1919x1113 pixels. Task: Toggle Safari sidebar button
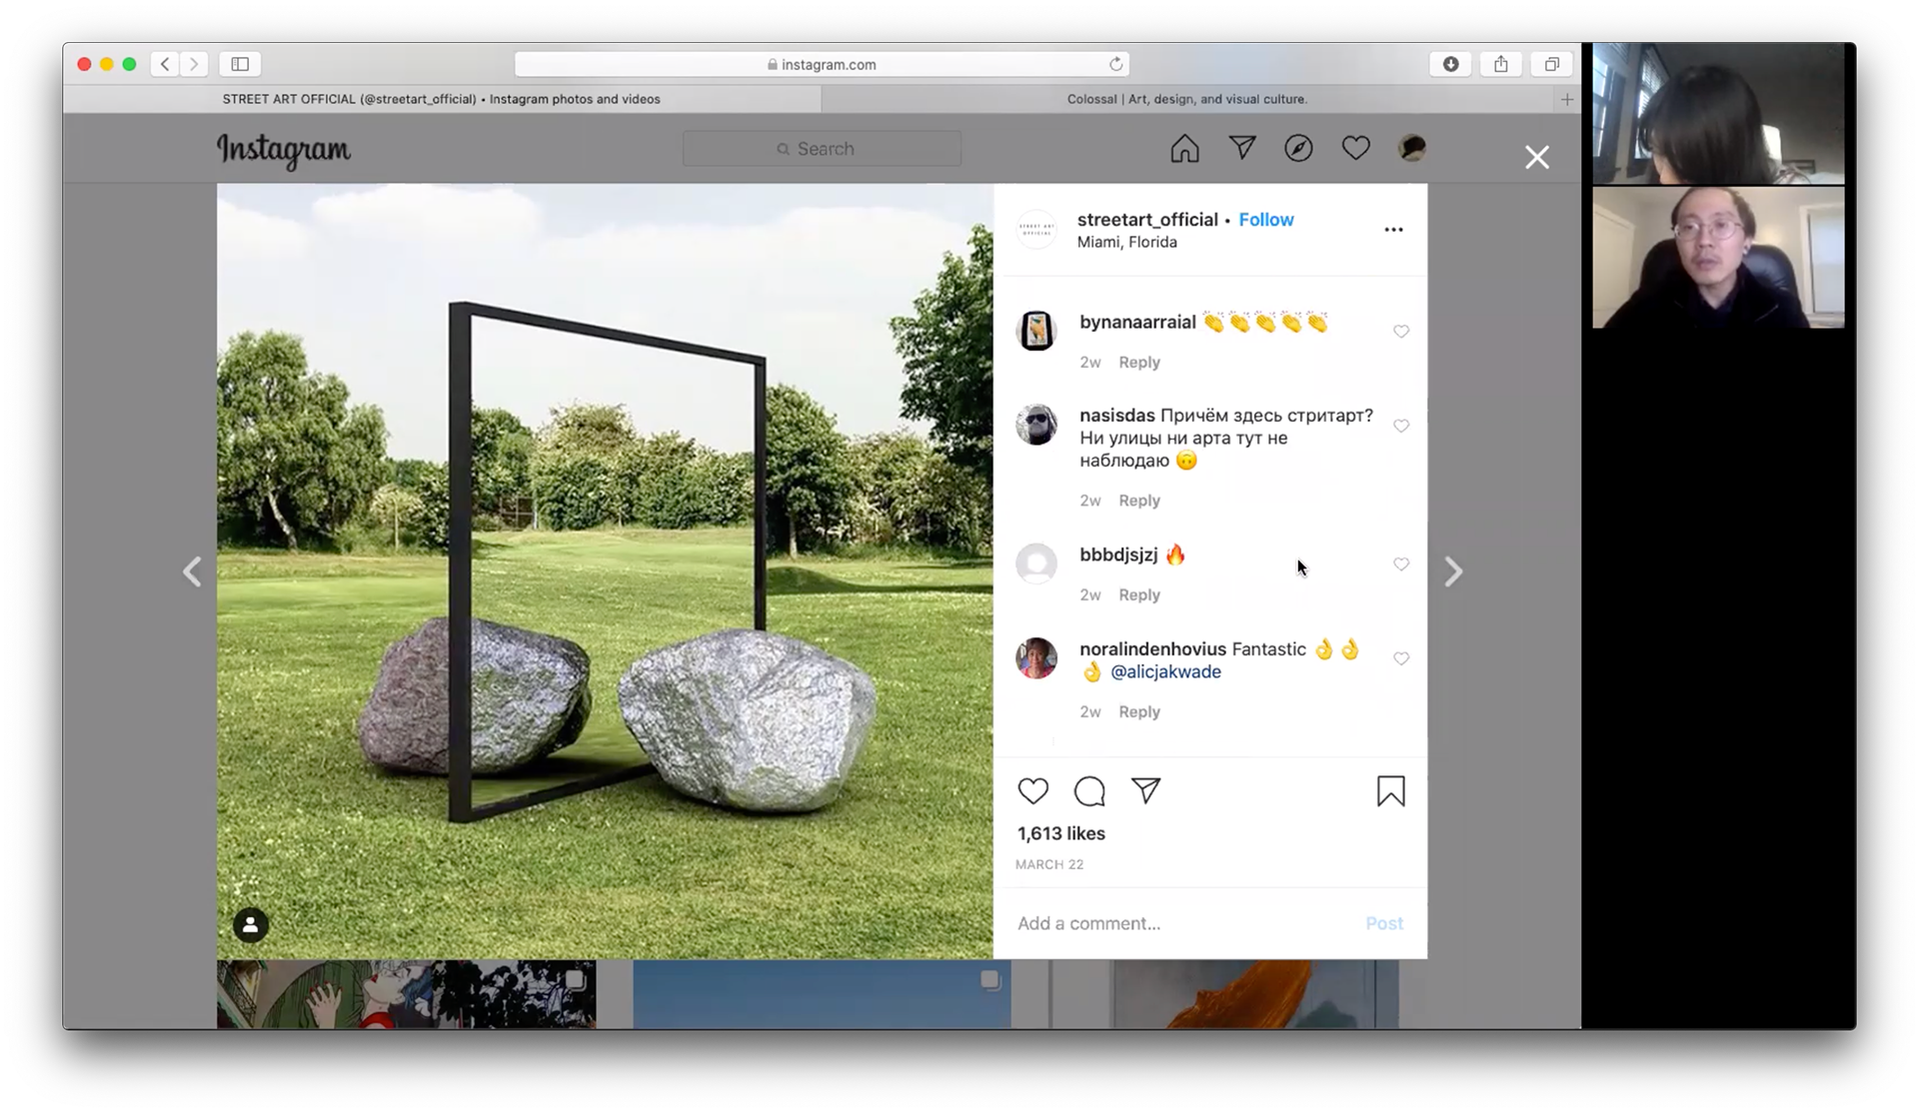tap(240, 64)
